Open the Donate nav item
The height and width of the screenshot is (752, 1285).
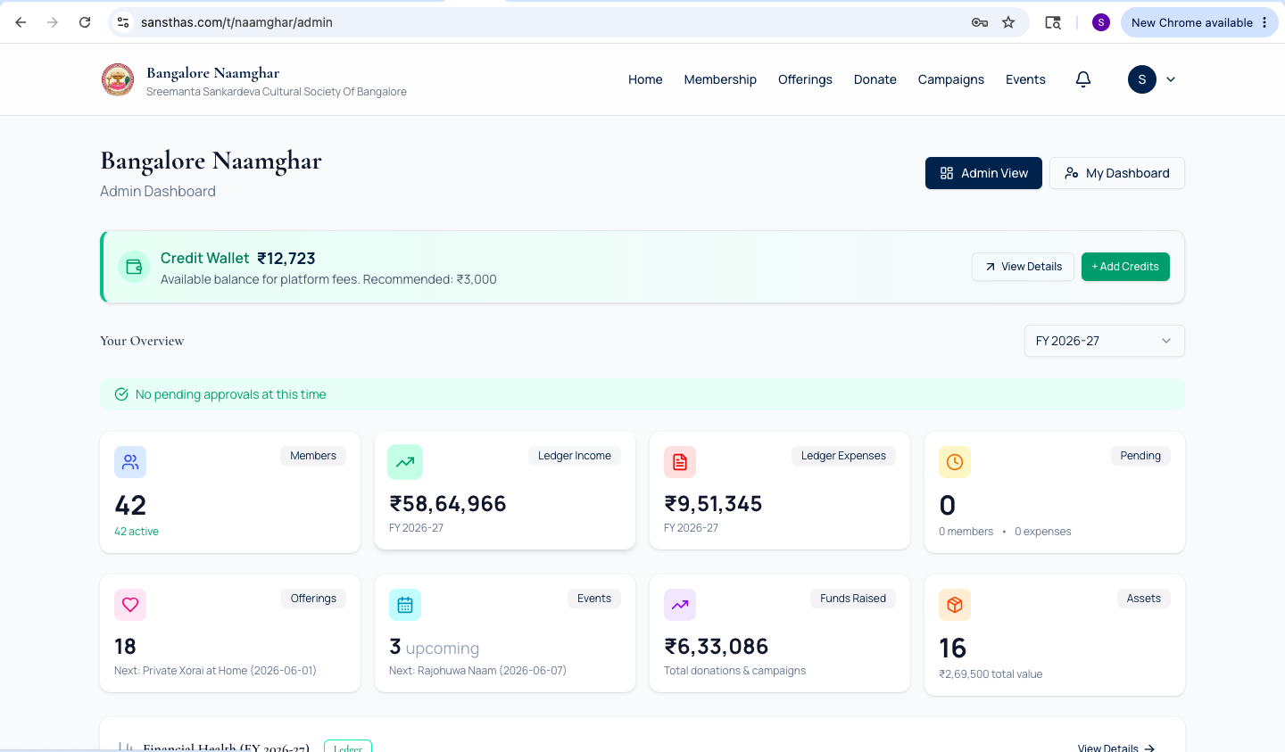(875, 79)
